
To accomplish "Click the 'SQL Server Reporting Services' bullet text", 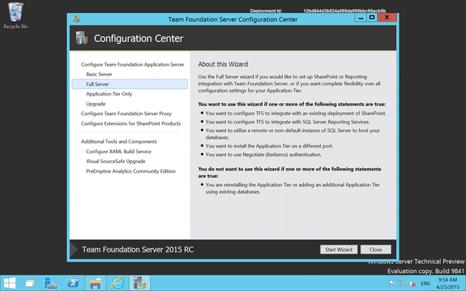I will [287, 122].
